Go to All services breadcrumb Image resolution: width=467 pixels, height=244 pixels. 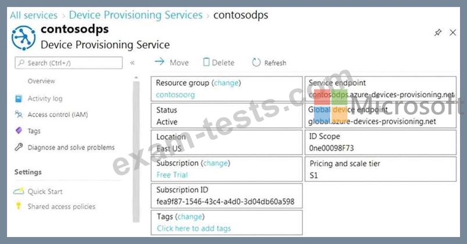coord(34,15)
